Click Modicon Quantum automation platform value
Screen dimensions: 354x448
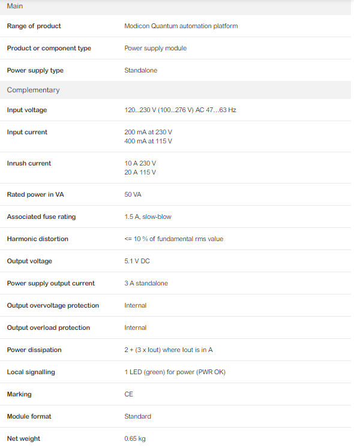point(181,26)
